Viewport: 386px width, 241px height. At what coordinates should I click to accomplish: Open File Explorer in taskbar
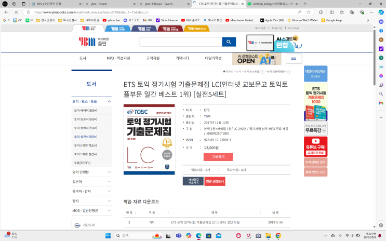tap(268, 236)
